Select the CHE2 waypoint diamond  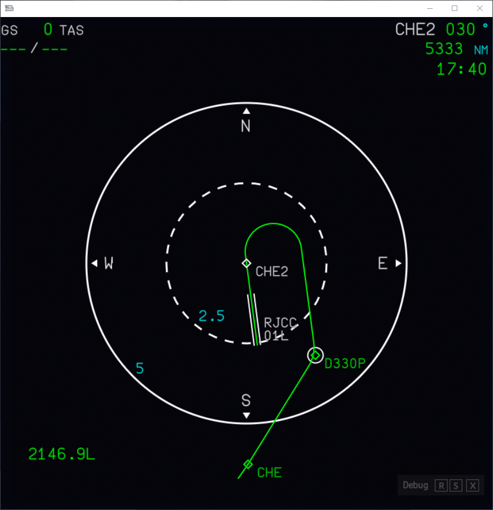pos(246,263)
